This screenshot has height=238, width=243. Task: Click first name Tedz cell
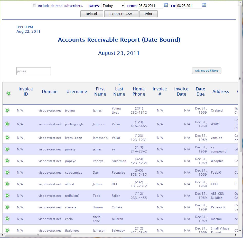point(96,196)
